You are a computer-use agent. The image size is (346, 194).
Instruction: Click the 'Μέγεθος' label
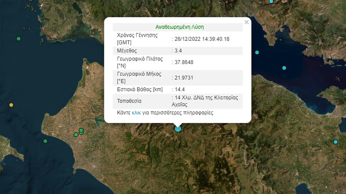tap(127, 51)
